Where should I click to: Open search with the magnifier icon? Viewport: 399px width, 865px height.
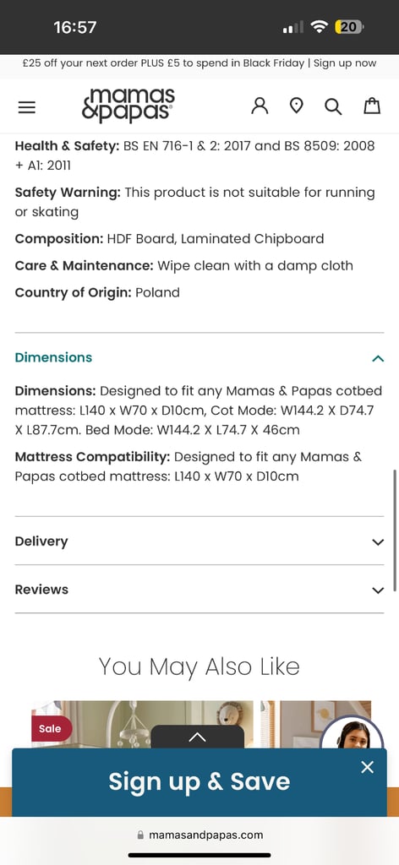pyautogui.click(x=333, y=106)
